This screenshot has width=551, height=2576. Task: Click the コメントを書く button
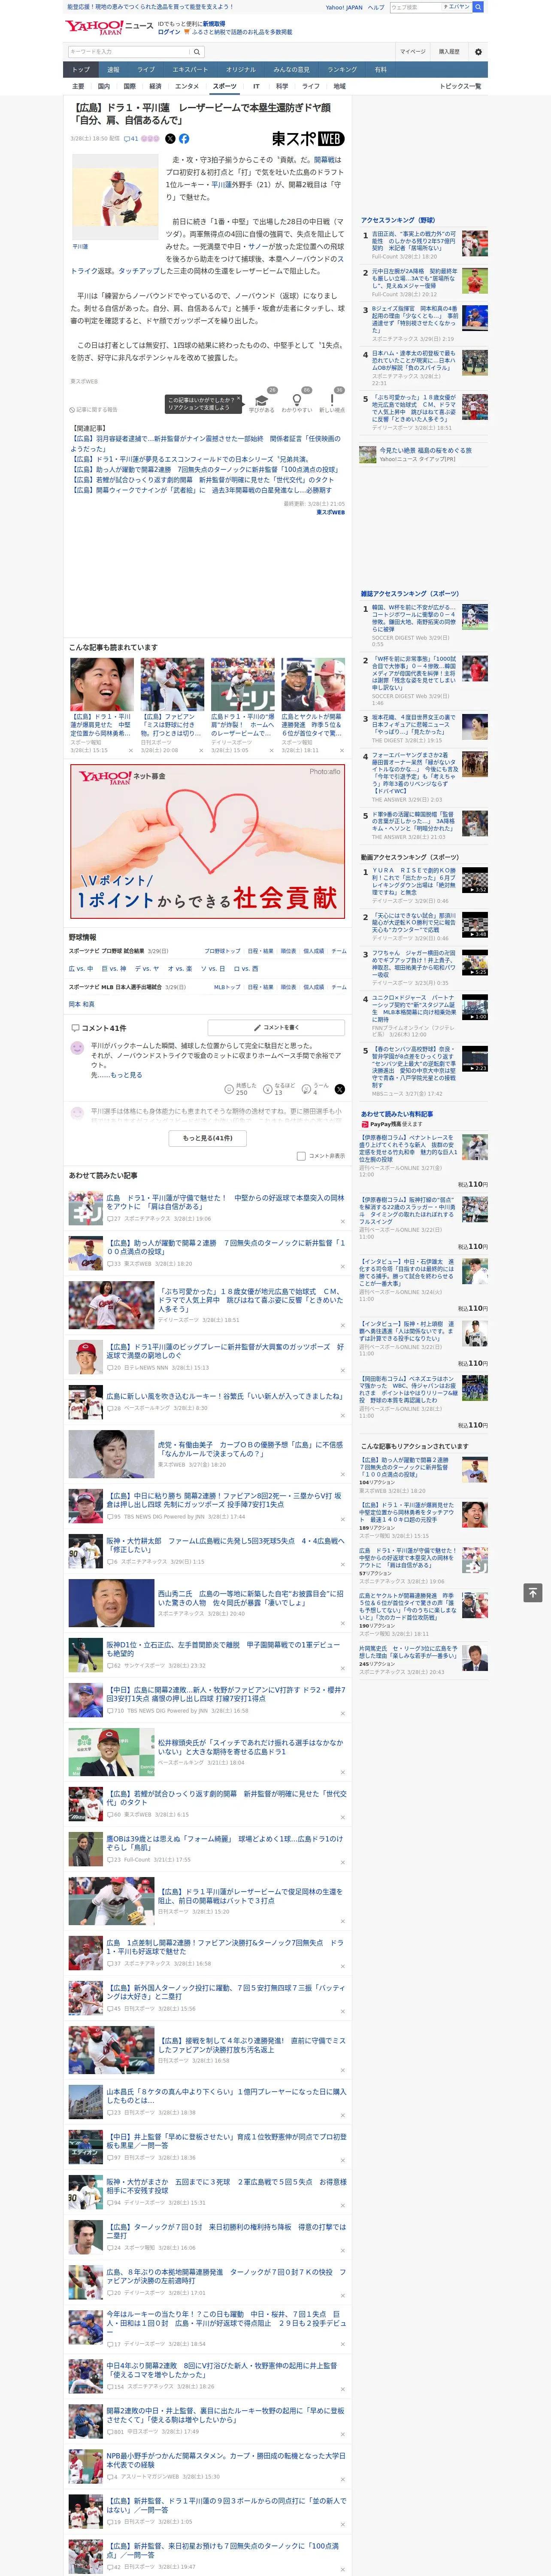(276, 1028)
